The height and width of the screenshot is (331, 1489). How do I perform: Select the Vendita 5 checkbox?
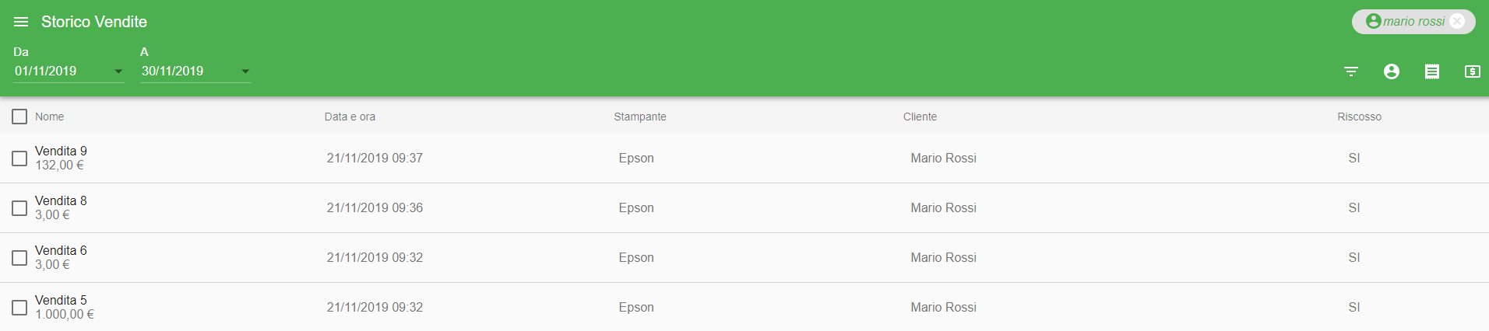(x=19, y=308)
